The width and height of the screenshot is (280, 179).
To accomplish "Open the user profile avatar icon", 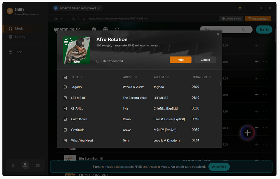I will coord(25,165).
